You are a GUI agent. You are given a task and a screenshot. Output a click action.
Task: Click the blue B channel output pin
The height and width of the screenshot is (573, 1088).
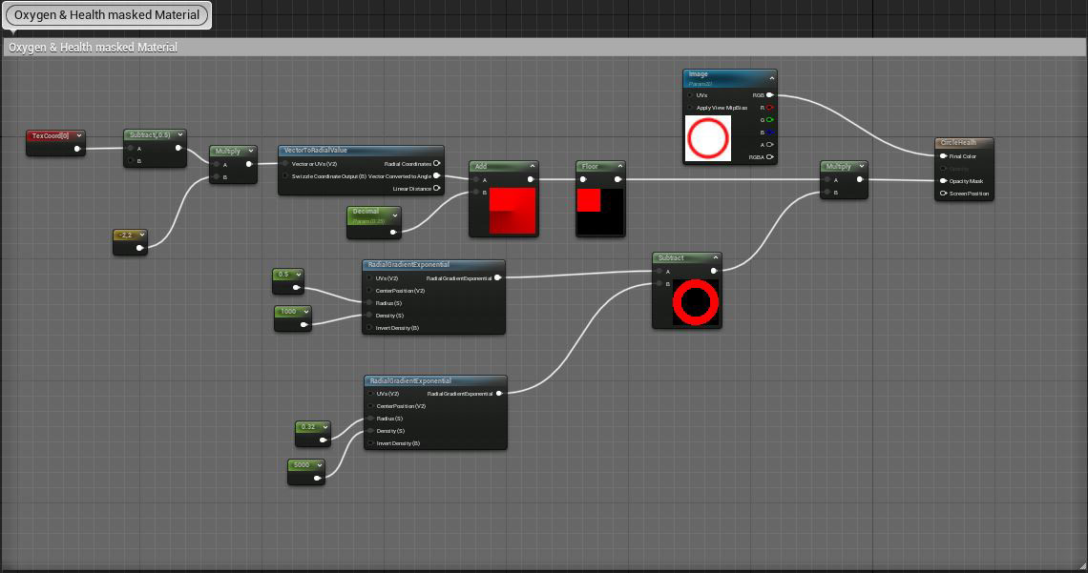click(769, 133)
